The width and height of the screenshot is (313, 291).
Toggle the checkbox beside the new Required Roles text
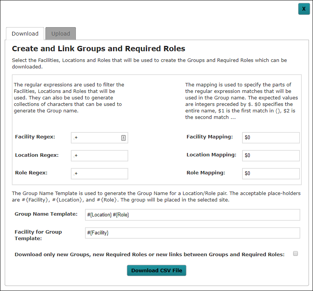click(295, 254)
